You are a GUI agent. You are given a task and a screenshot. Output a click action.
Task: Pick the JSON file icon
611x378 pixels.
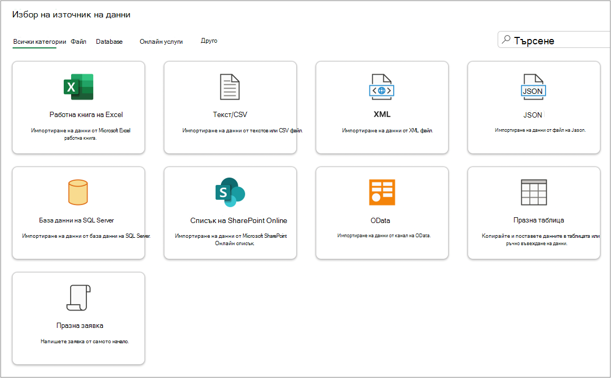(x=534, y=87)
